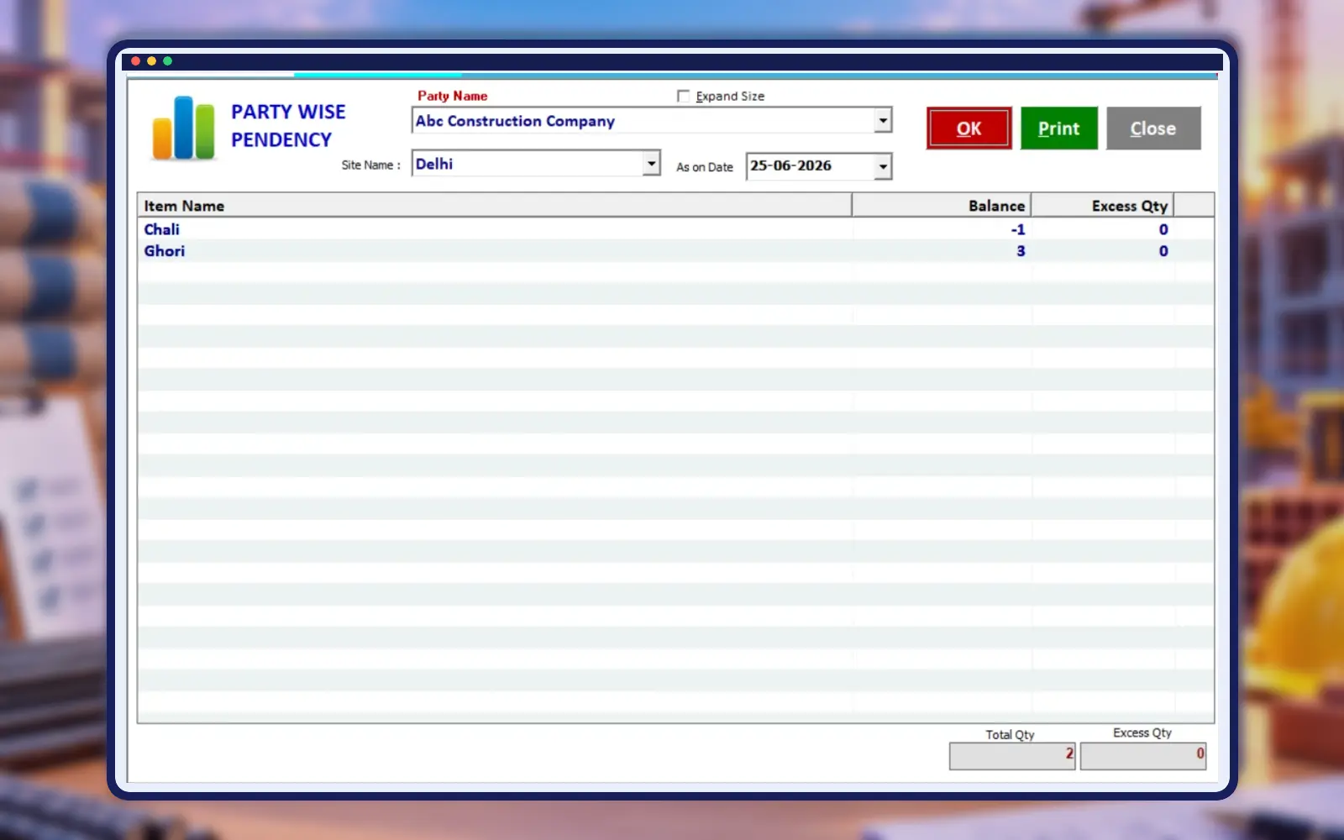
Task: Enable the Expand Size checkbox
Action: [x=683, y=97]
